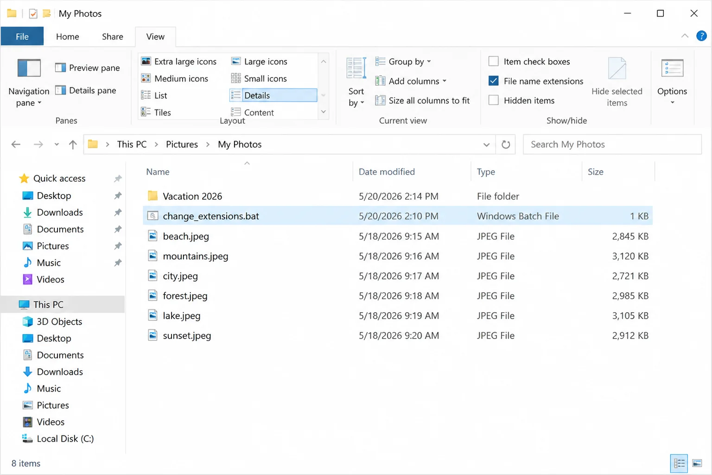This screenshot has height=475, width=712.
Task: Expand the address bar history dropdown
Action: (486, 145)
